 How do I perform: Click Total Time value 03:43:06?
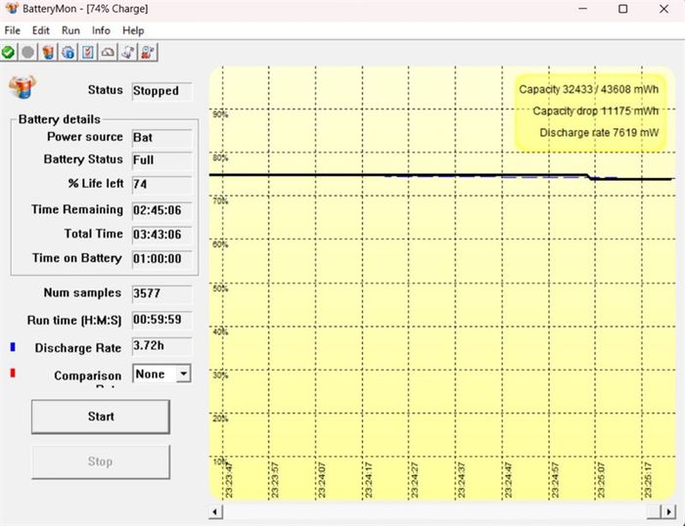pyautogui.click(x=161, y=235)
